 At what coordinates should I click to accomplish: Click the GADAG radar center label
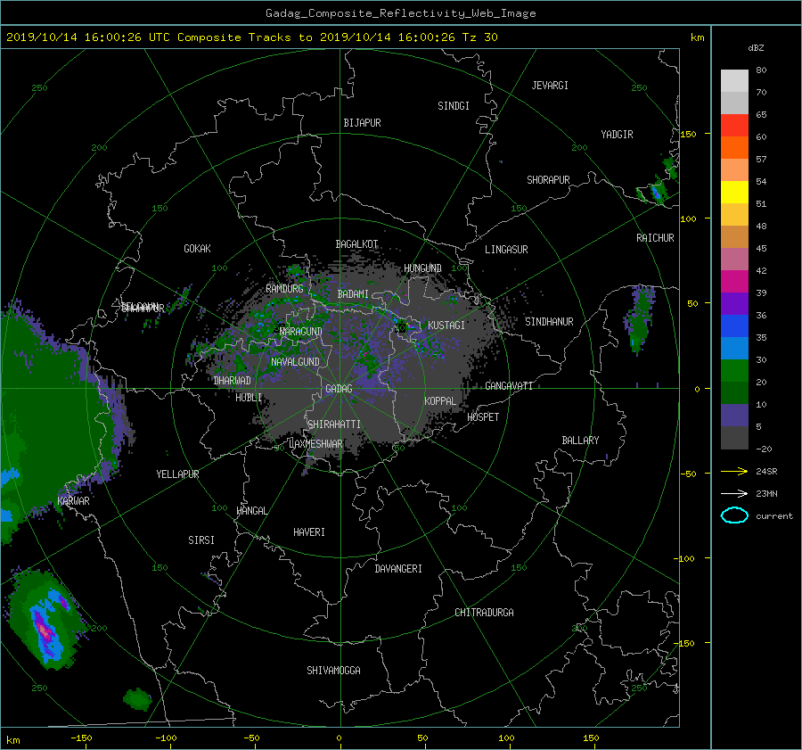pyautogui.click(x=340, y=389)
